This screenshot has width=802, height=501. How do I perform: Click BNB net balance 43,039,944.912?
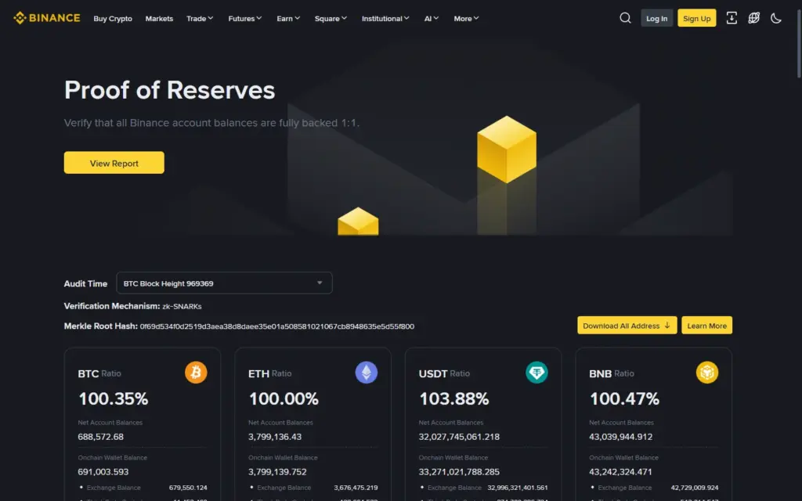(620, 437)
